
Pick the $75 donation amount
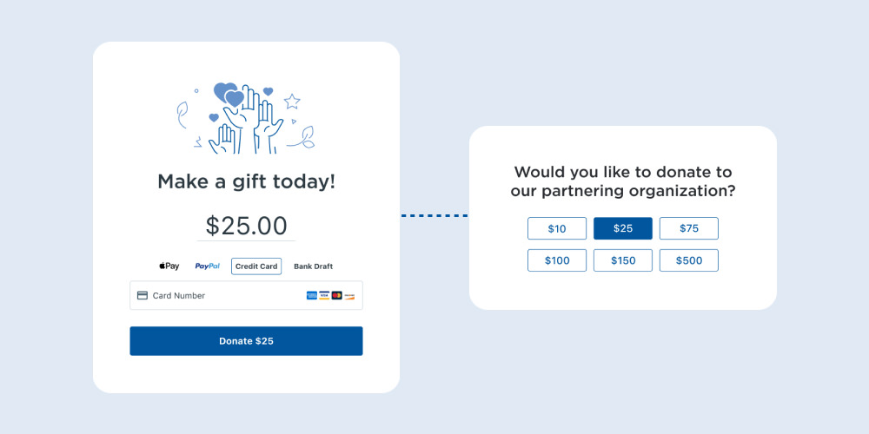[689, 228]
